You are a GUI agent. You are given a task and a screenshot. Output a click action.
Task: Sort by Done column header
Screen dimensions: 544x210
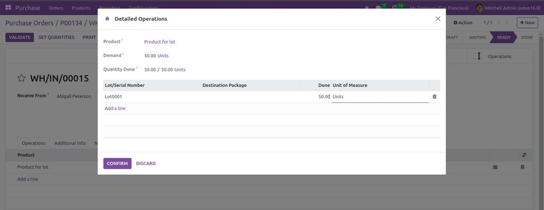pos(324,85)
